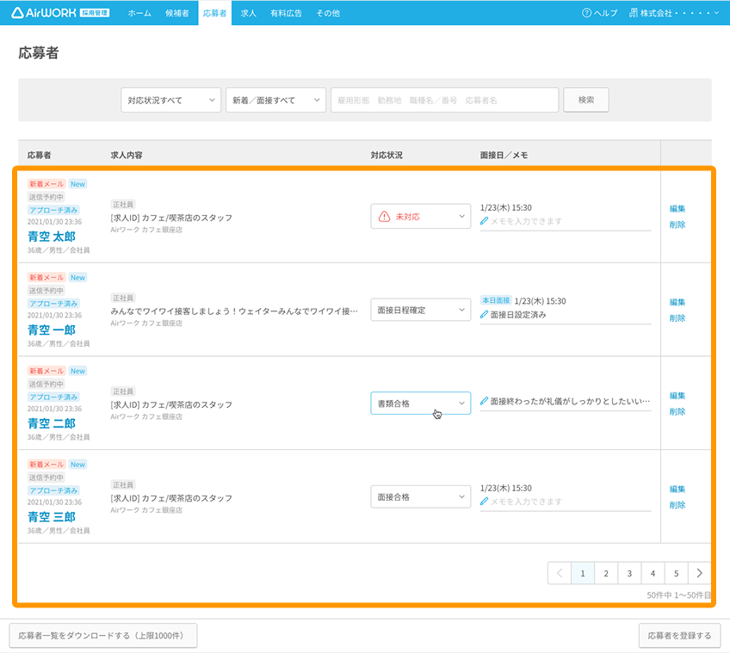Click 送信予約中 tag on 青空 二郎
730x653 pixels.
tap(46, 384)
